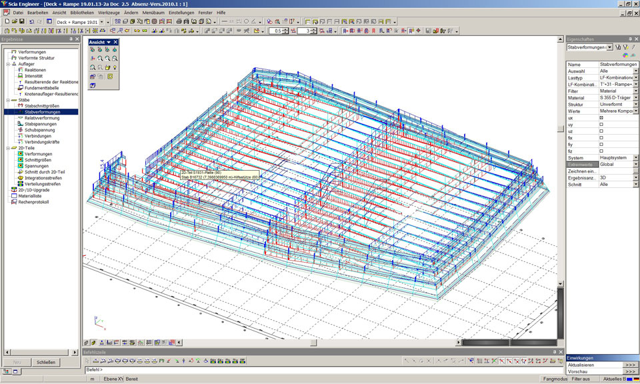
Task: Click the Schließen button
Action: click(46, 362)
